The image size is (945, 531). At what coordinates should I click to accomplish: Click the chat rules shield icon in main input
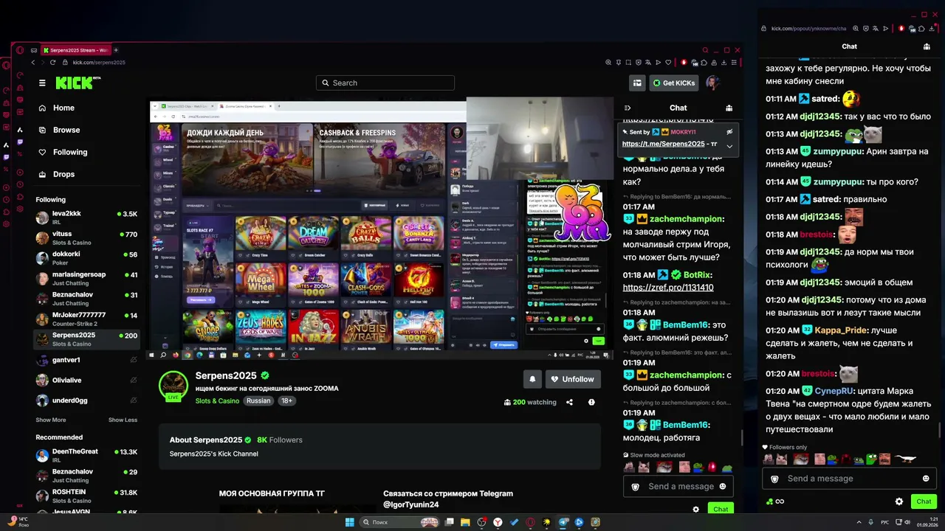(x=636, y=487)
